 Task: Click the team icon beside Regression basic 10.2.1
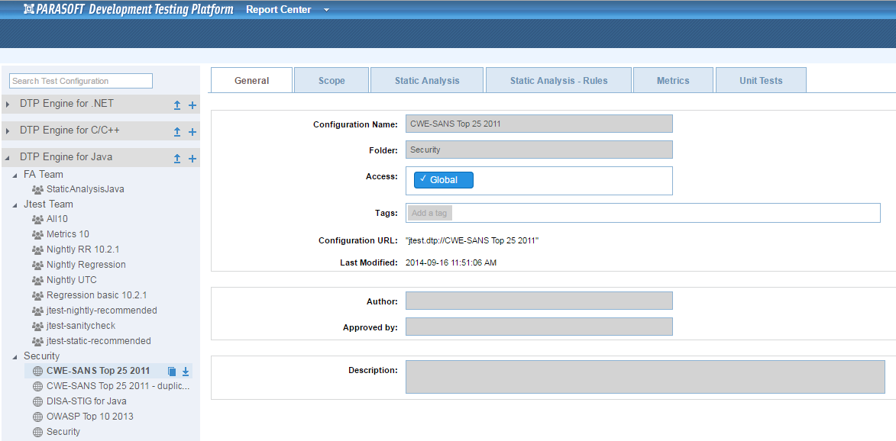[37, 295]
